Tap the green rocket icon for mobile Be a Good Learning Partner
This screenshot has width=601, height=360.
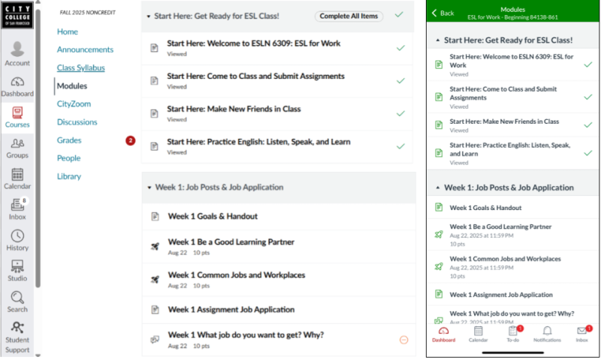(x=439, y=235)
